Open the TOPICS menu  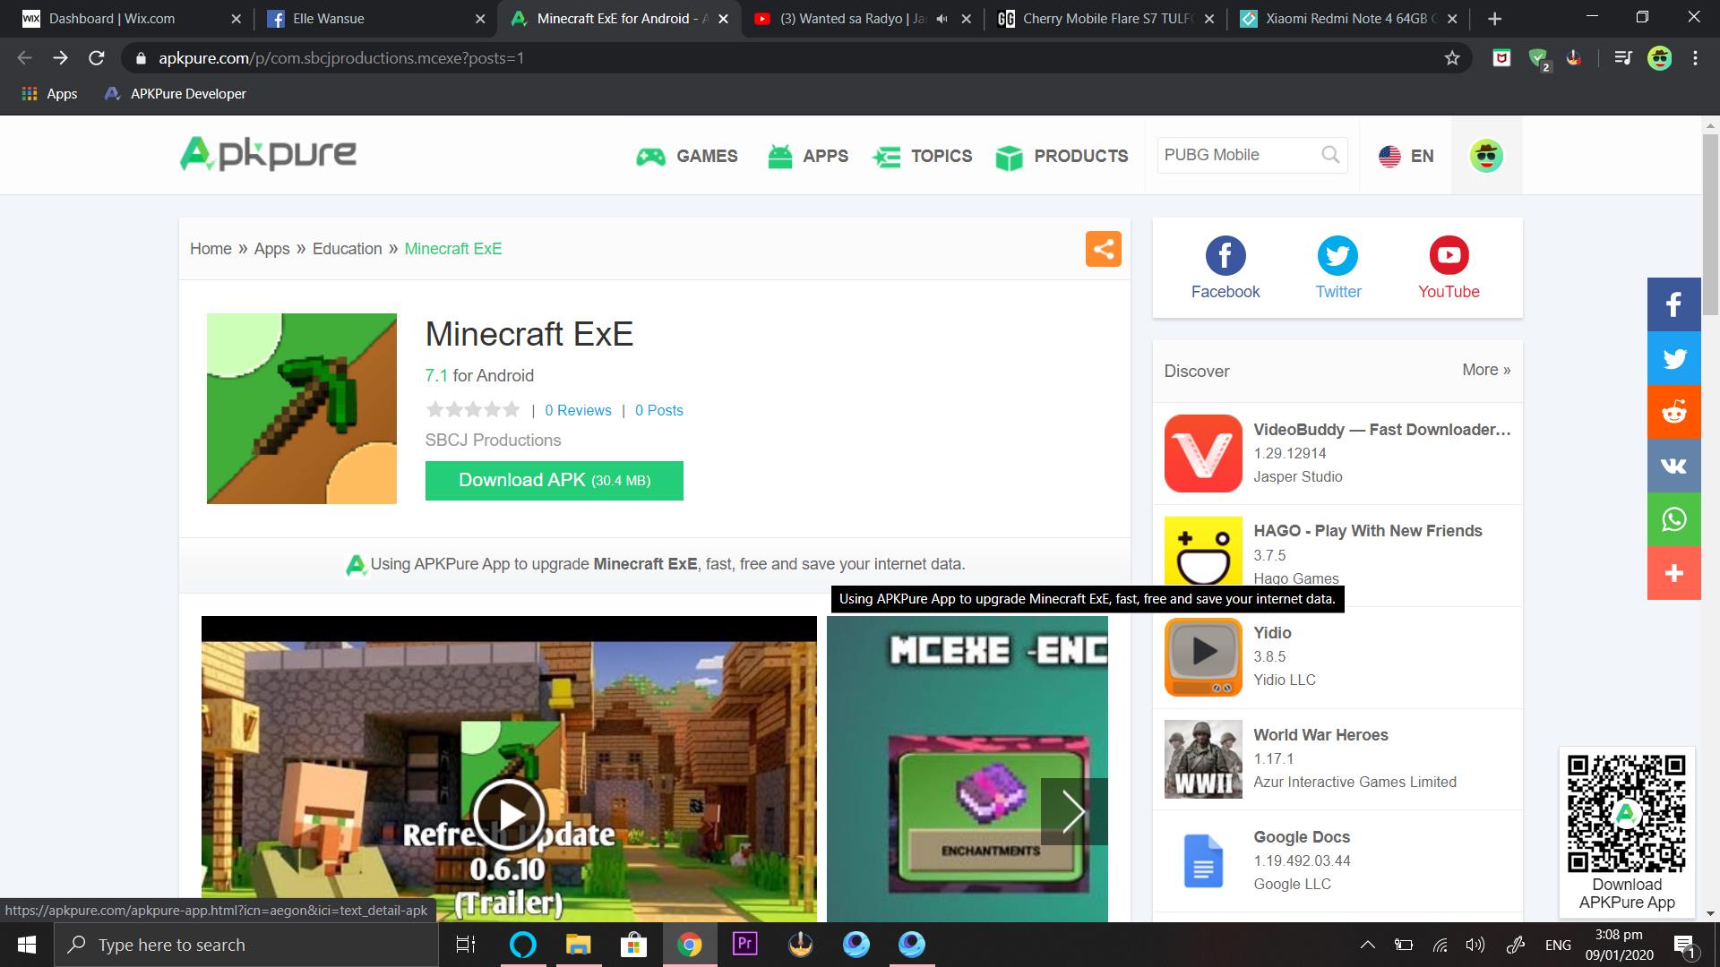pyautogui.click(x=922, y=156)
